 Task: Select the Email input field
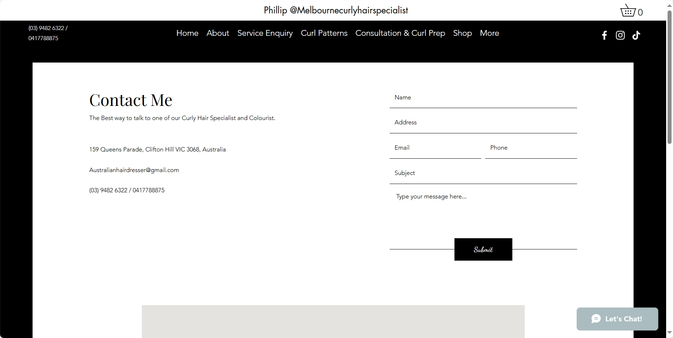click(x=435, y=148)
